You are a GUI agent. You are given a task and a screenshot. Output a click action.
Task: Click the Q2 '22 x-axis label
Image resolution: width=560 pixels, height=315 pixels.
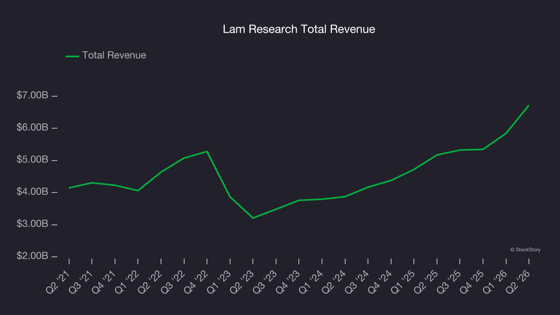click(x=150, y=281)
